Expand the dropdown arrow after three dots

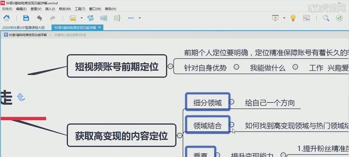coord(140,18)
